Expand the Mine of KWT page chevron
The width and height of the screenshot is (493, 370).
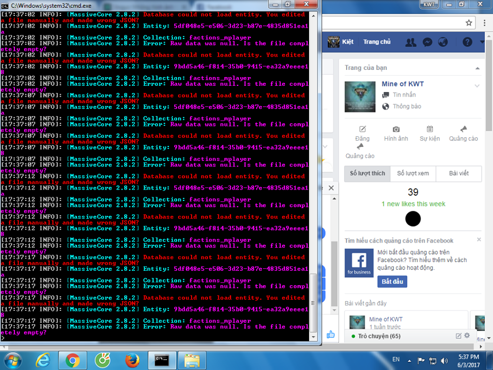pyautogui.click(x=477, y=86)
